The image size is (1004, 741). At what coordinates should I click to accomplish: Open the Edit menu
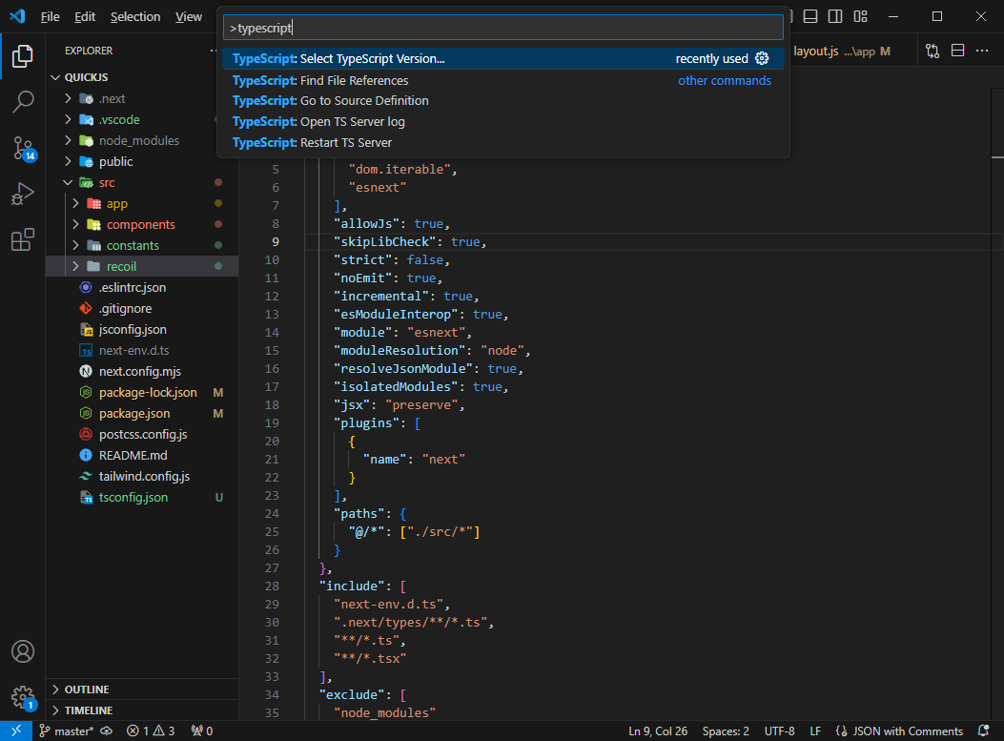click(x=85, y=16)
